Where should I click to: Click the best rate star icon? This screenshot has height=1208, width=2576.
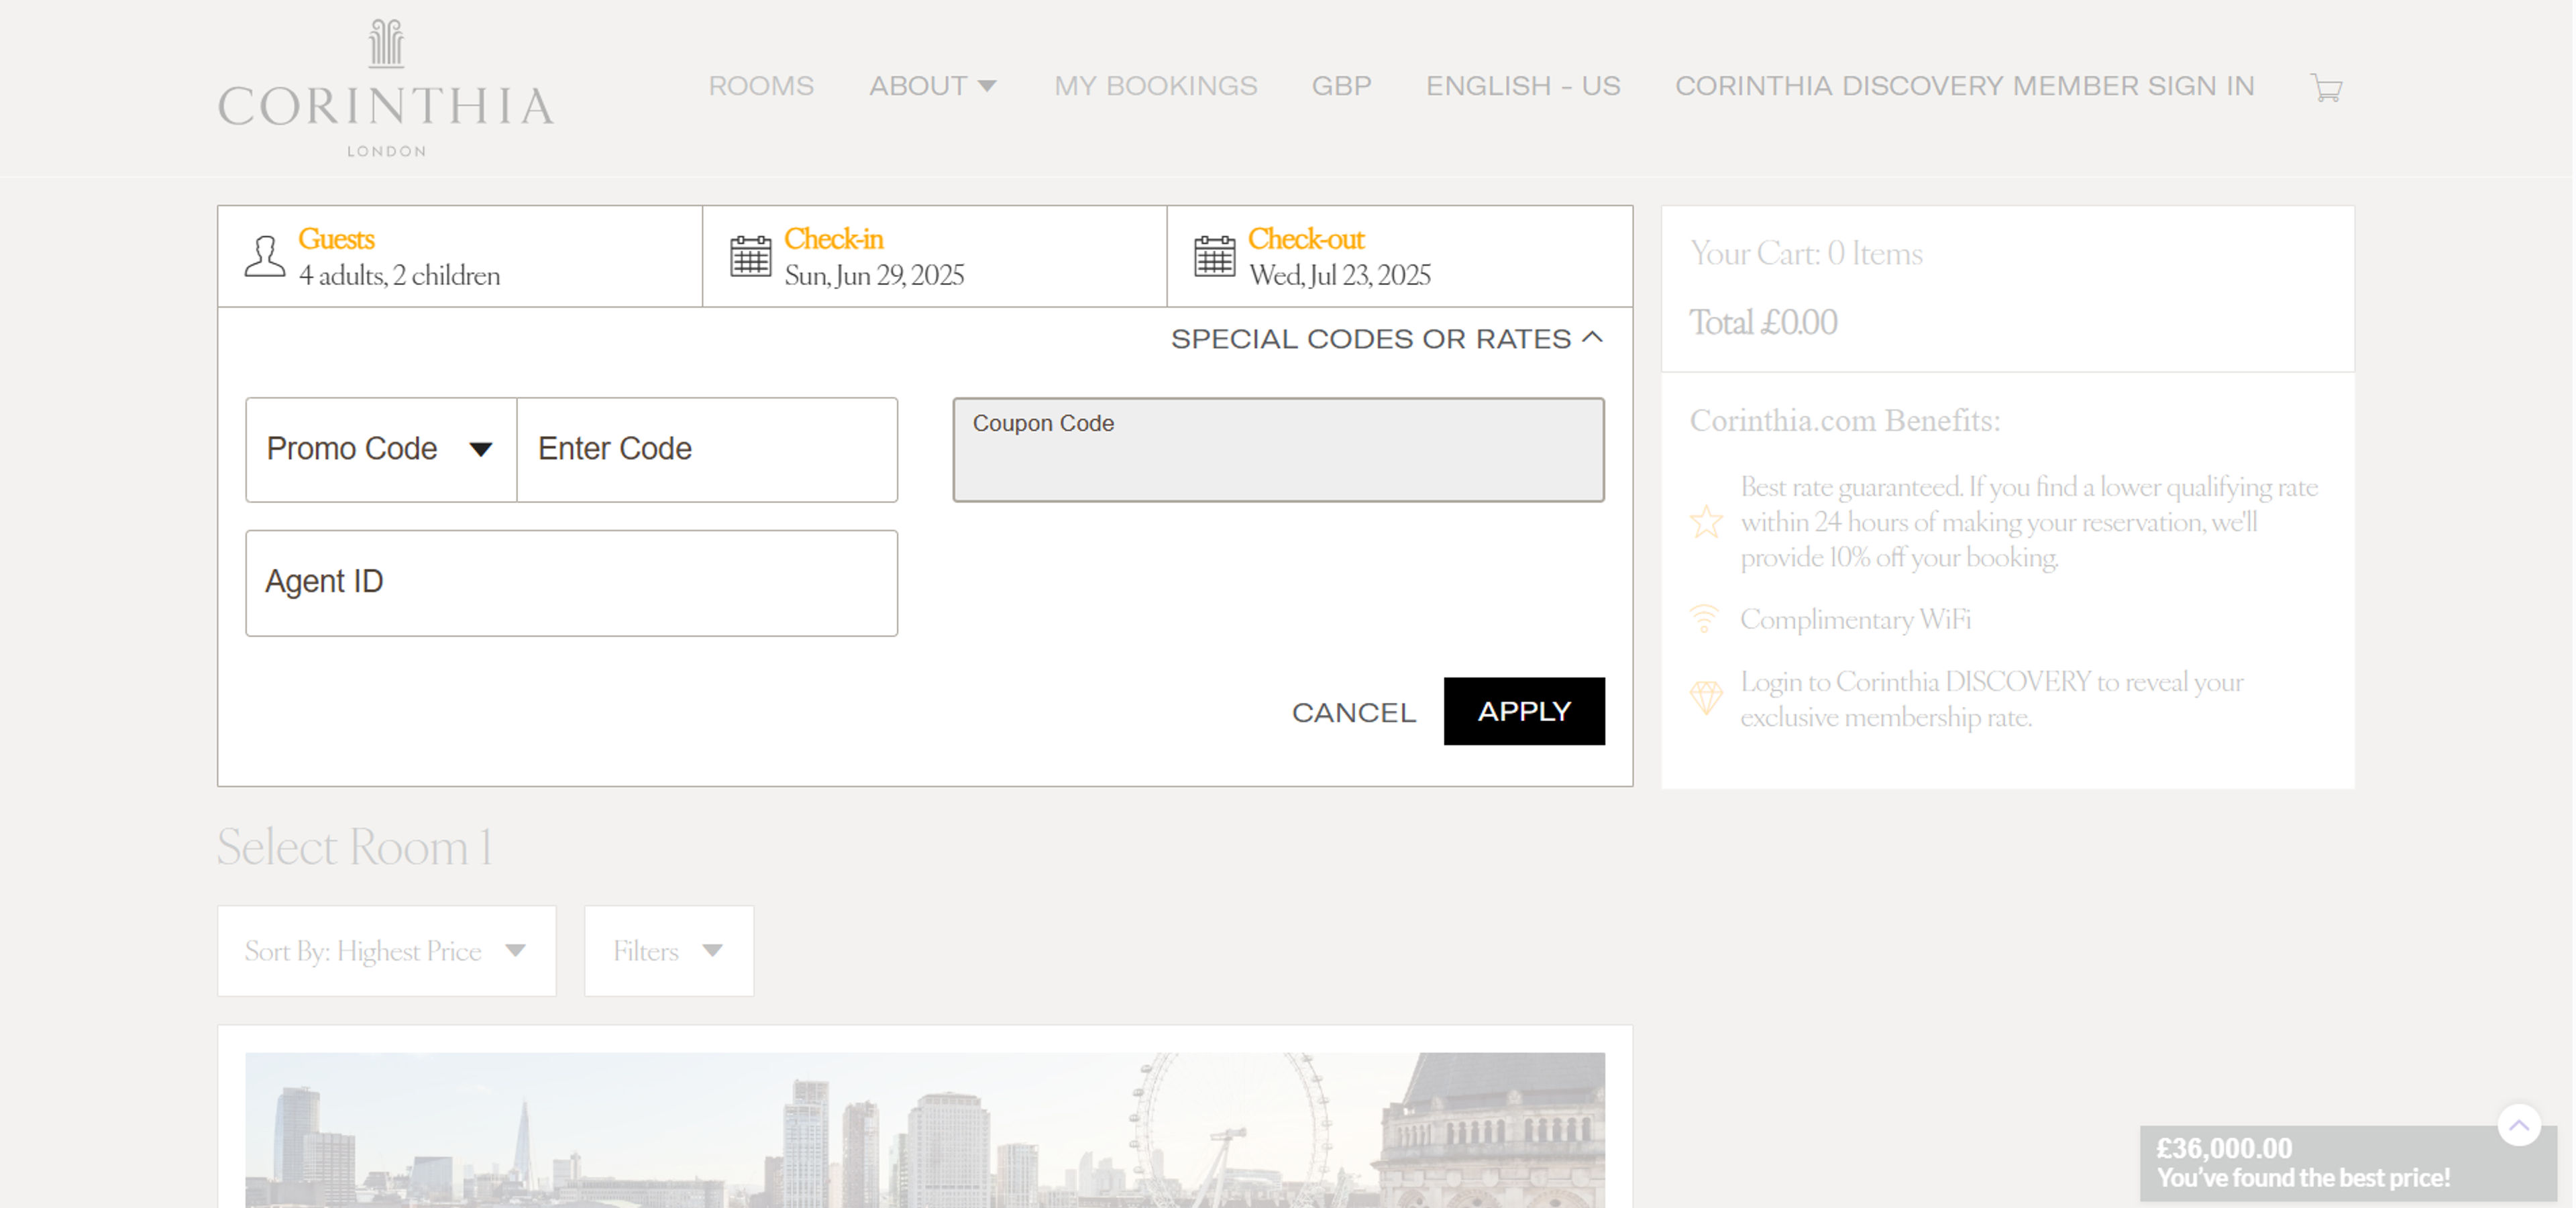pos(1706,521)
